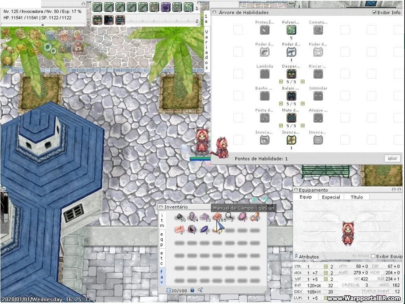
Task: Click the book icon beside 20/100
Action: 168,290
